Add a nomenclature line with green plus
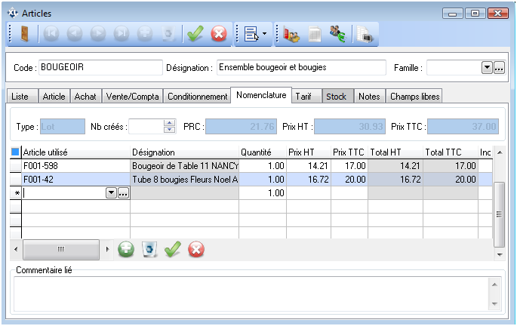The width and height of the screenshot is (517, 326). [x=127, y=249]
